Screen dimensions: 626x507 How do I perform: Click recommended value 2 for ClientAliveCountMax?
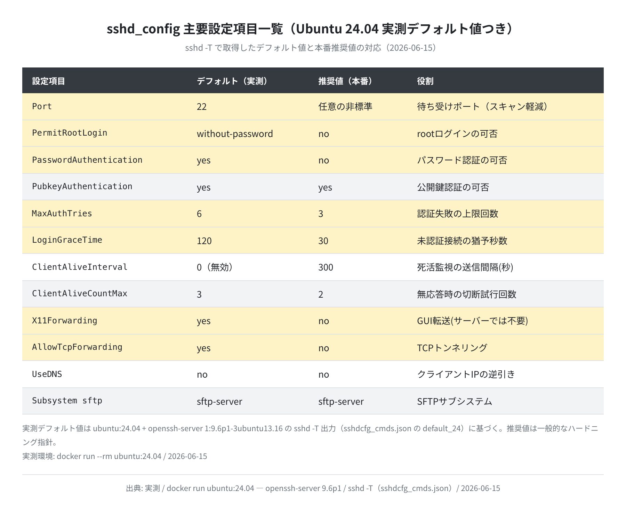(x=321, y=294)
